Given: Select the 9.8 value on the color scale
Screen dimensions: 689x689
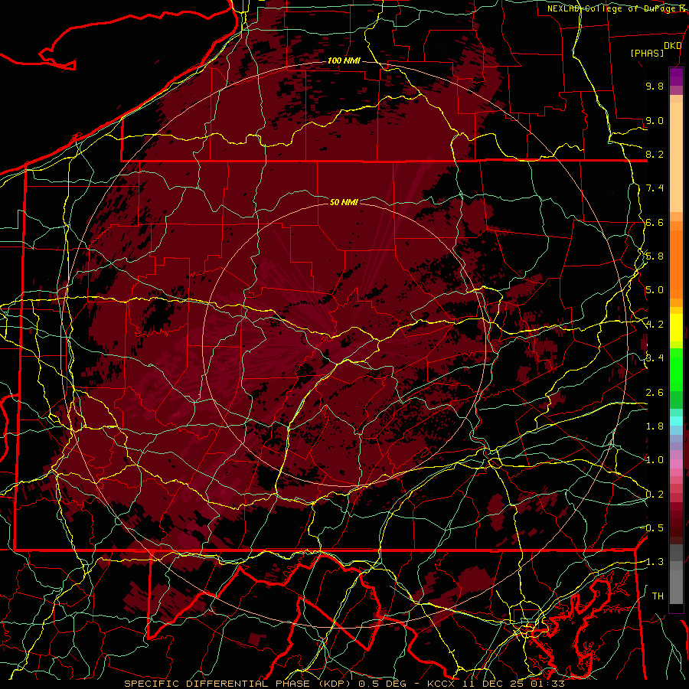Looking at the screenshot, I should [655, 86].
